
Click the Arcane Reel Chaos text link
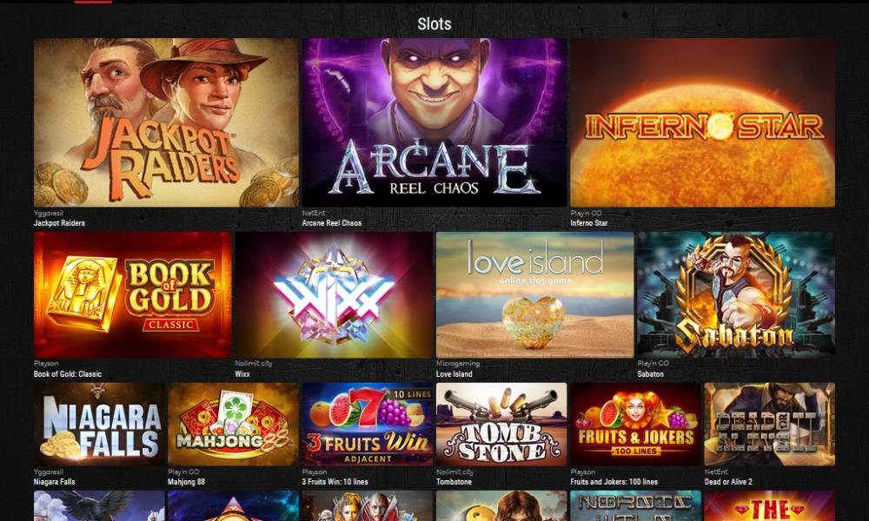[332, 223]
